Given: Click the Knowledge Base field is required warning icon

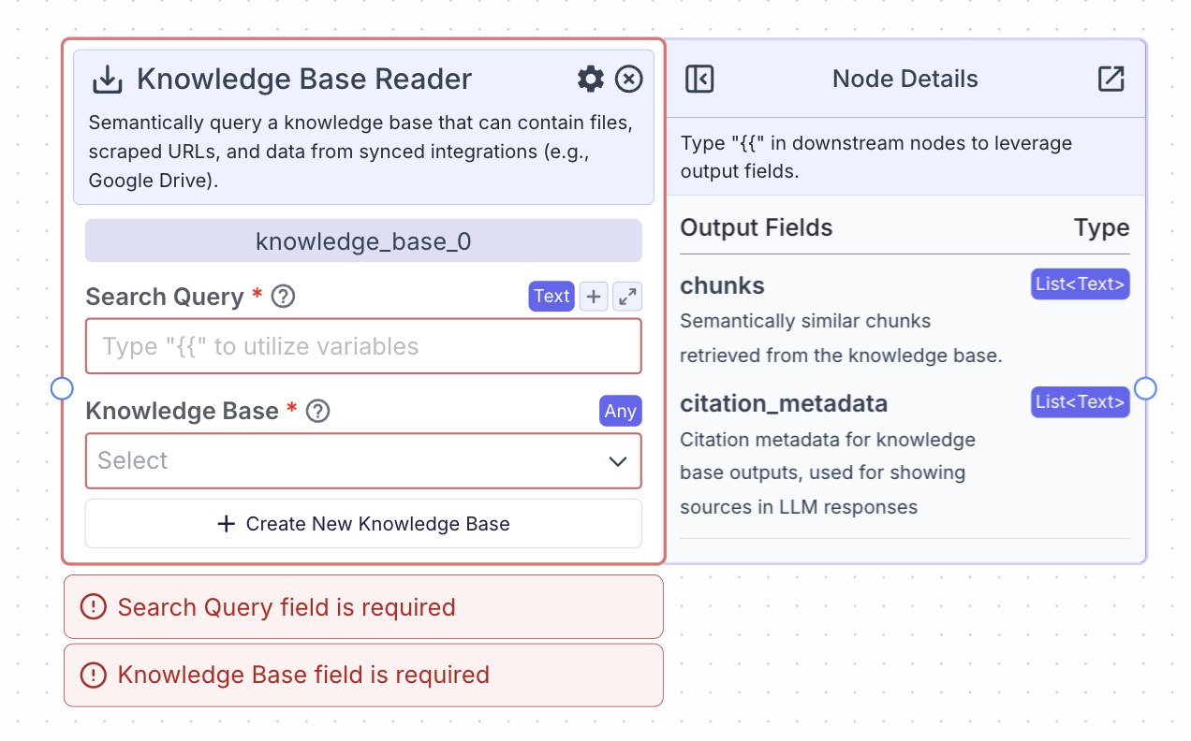Looking at the screenshot, I should pyautogui.click(x=93, y=675).
